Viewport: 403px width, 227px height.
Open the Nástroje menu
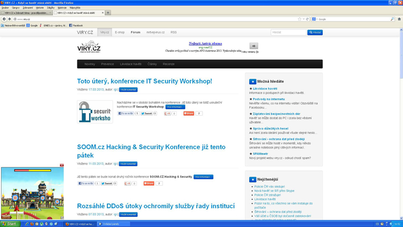tap(62, 8)
